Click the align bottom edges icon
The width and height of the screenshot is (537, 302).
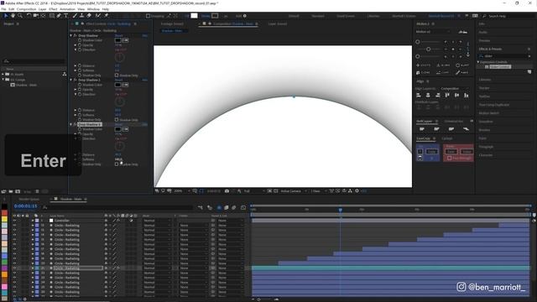(467, 95)
